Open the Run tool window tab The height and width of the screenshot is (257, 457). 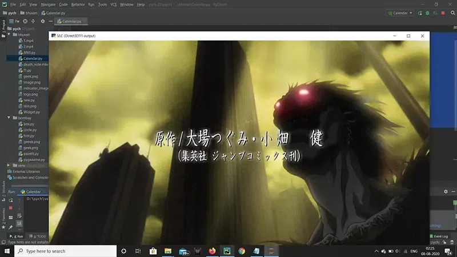pos(17,236)
